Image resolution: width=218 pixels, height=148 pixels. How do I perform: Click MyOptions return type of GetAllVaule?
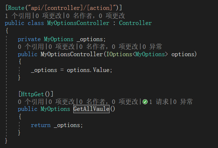[55, 109]
